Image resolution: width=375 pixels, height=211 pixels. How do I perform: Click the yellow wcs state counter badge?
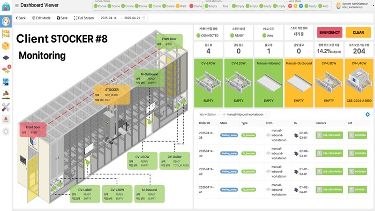tap(295, 6)
